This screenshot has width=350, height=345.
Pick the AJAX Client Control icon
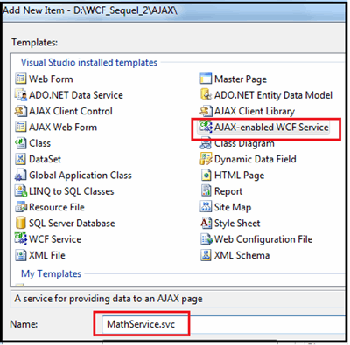[x=20, y=111]
